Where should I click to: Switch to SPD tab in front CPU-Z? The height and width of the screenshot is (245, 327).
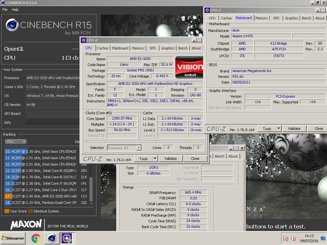(x=152, y=48)
